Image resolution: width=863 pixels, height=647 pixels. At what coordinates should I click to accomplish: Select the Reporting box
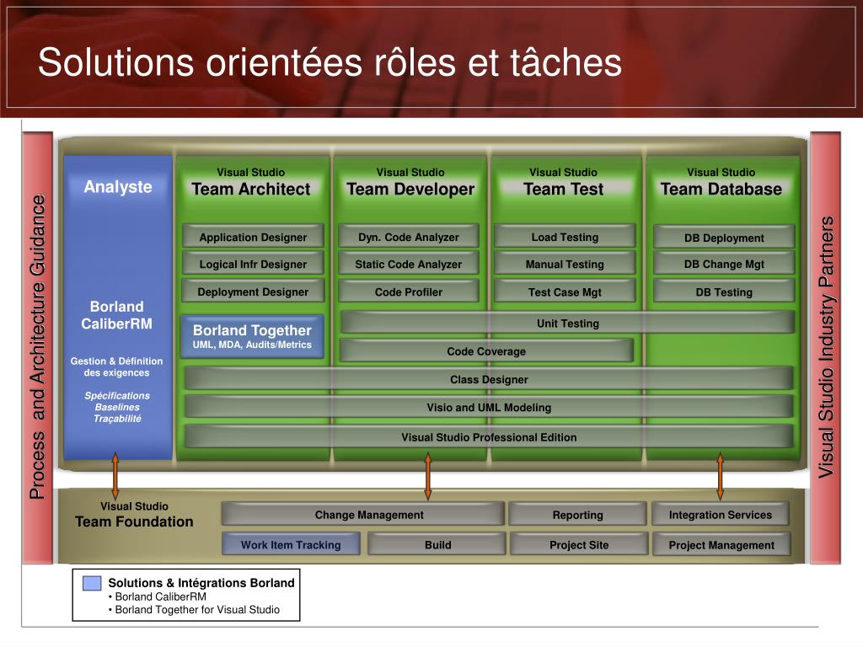[577, 515]
